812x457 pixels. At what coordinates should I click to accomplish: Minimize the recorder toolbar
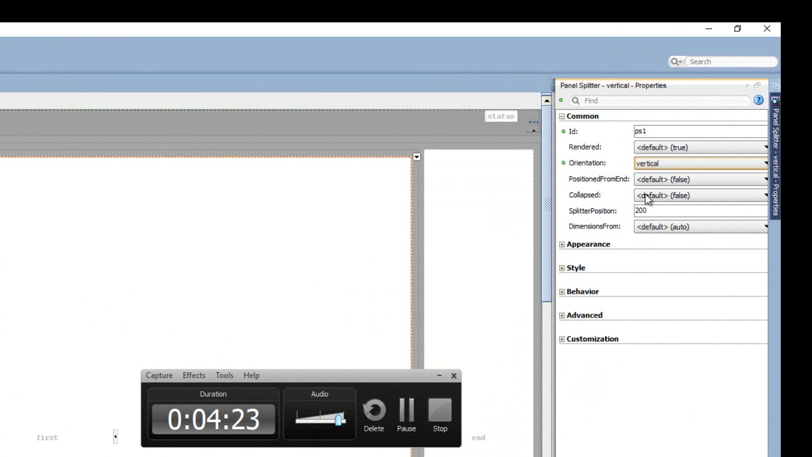439,376
